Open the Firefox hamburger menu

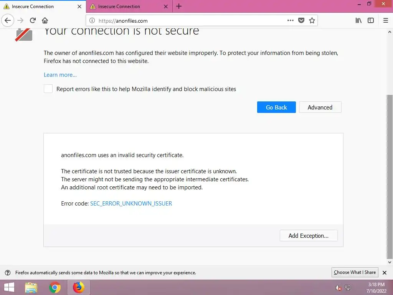385,21
